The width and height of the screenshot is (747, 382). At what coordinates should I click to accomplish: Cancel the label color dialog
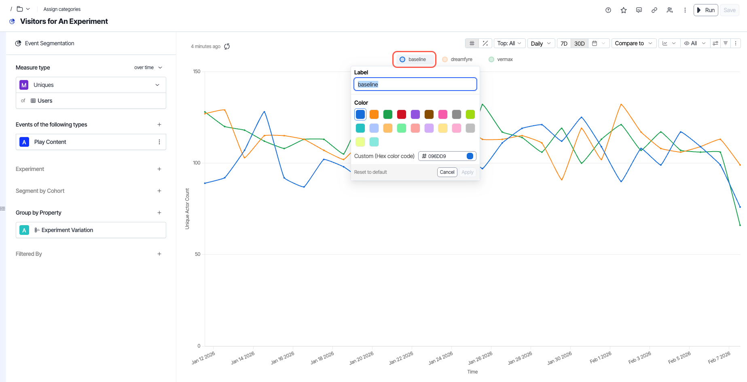[x=447, y=172]
